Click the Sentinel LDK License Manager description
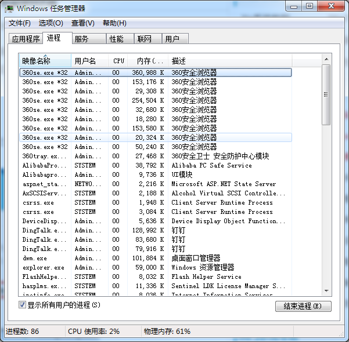 point(228,286)
